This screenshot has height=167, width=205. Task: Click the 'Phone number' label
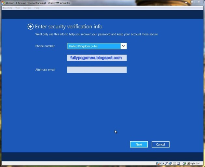[x=45, y=46]
